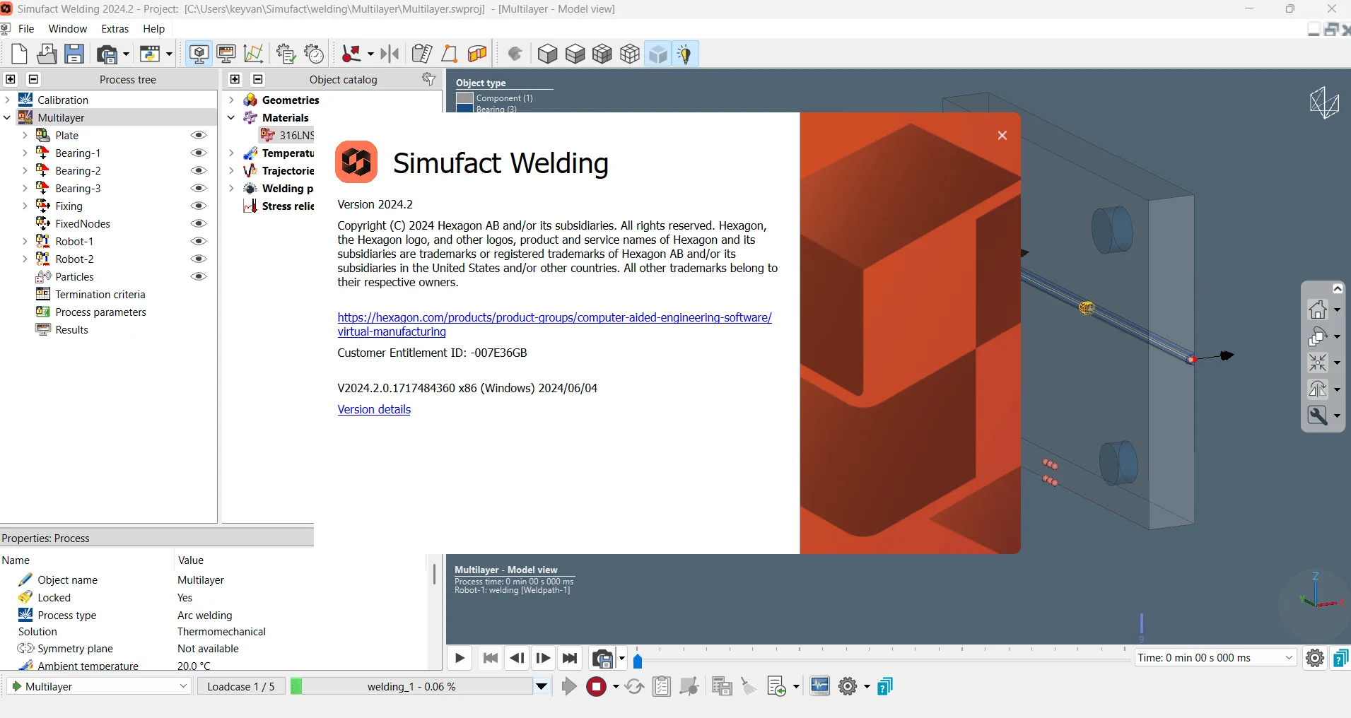Viewport: 1351px width, 718px height.
Task: Open the Time selection combo box
Action: click(1215, 658)
